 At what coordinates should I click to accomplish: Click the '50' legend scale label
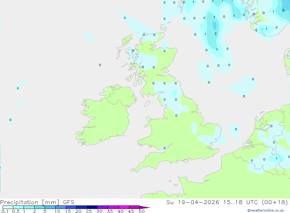pyautogui.click(x=142, y=211)
